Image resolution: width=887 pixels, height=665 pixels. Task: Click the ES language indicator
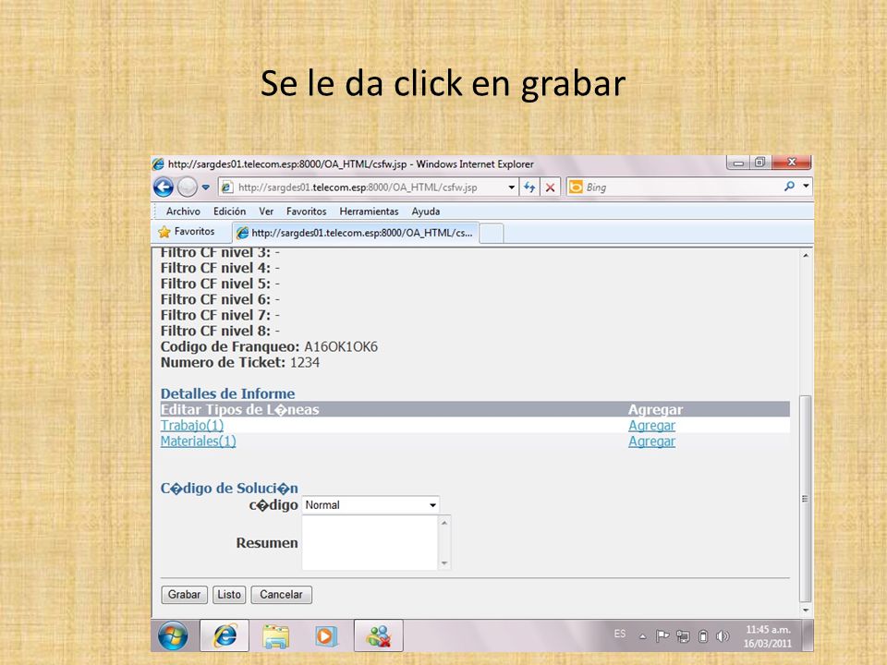click(620, 634)
